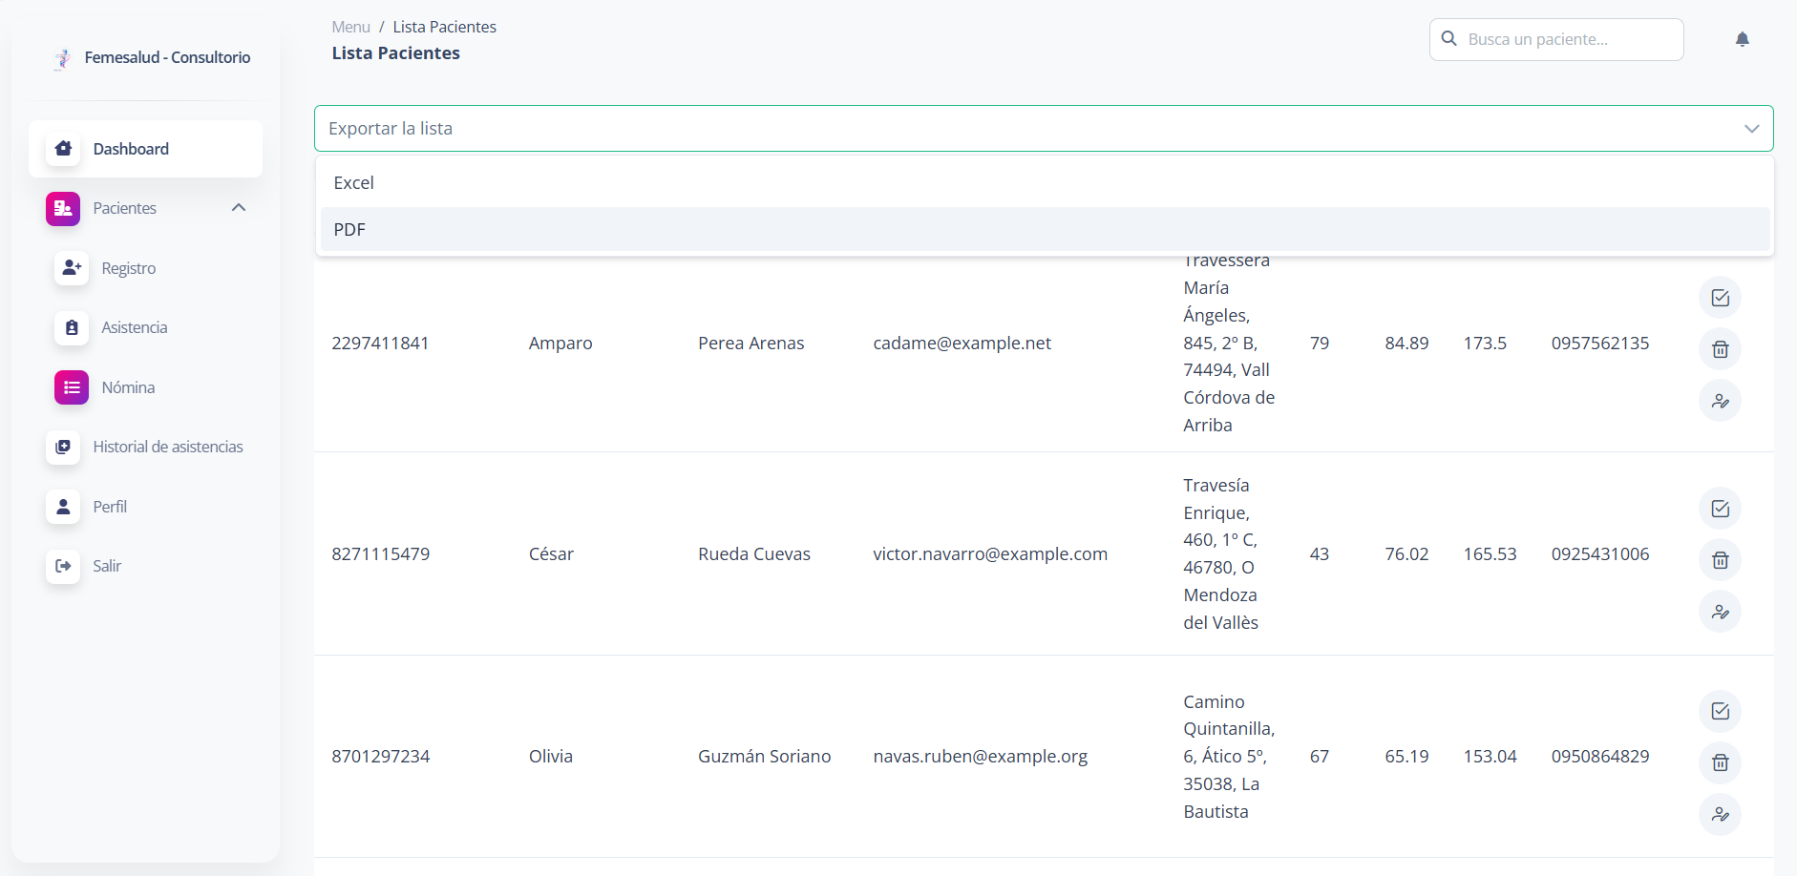Click the notification bell icon
1797x876 pixels.
point(1742,39)
